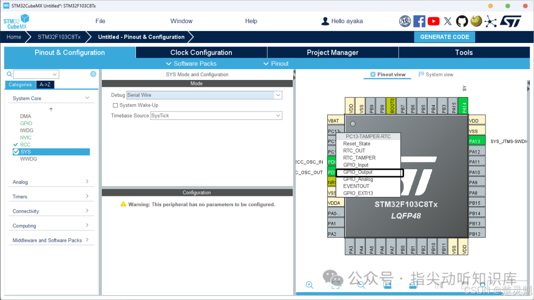
Task: Click the peripheral search input field
Action: click(x=36, y=74)
